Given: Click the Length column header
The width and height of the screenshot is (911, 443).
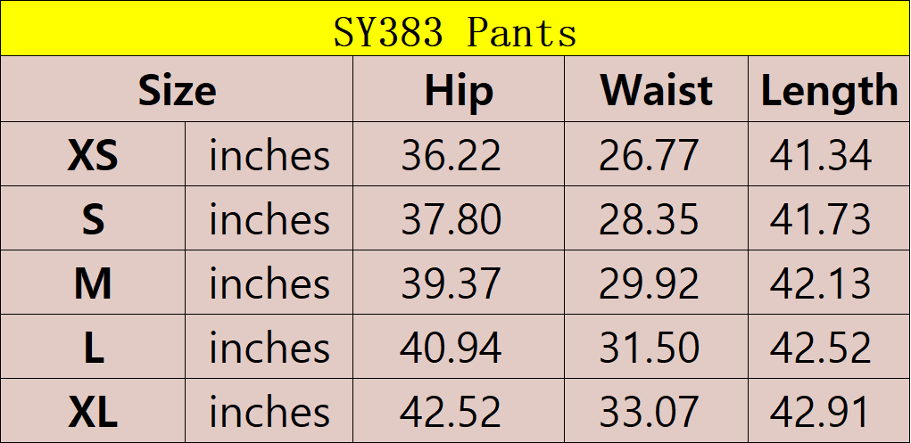Looking at the screenshot, I should click(x=829, y=91).
